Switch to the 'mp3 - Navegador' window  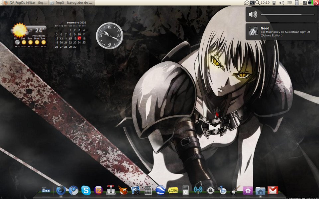point(71,3)
